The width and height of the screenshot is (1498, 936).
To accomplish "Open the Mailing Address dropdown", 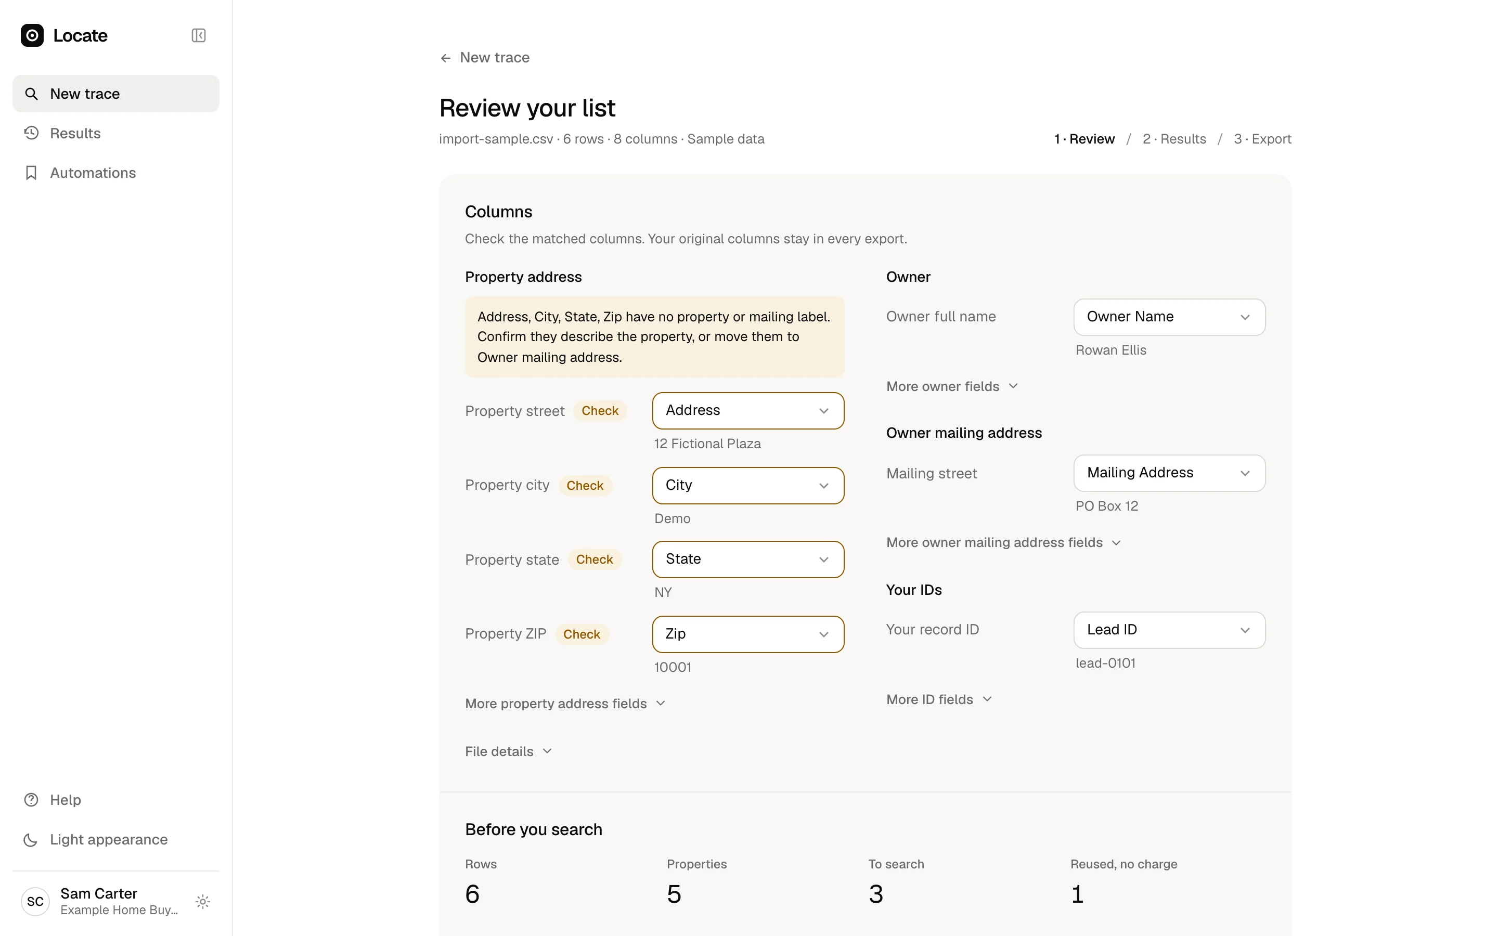I will 1169,473.
